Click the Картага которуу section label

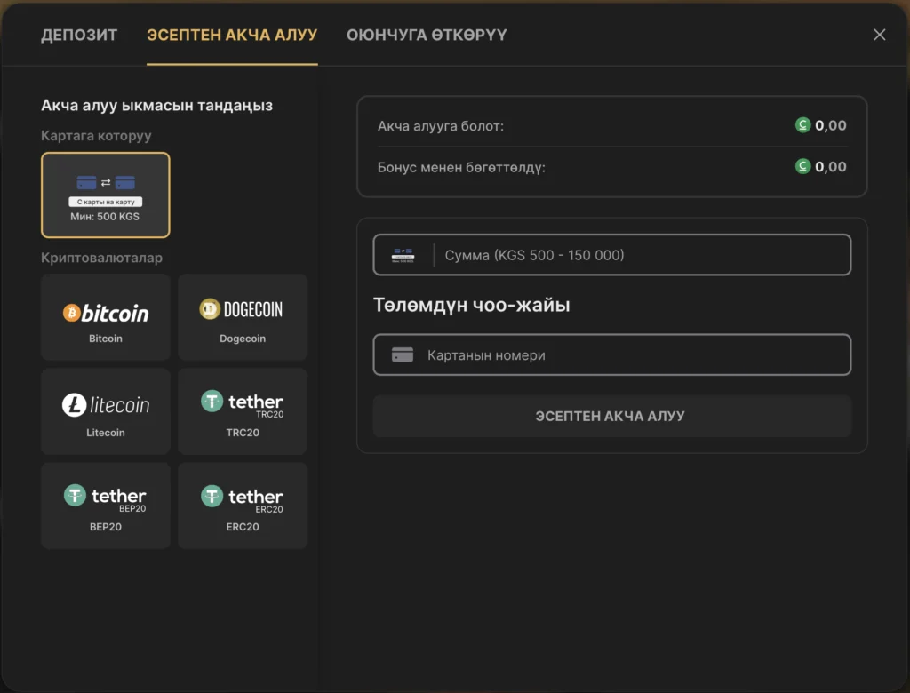(x=96, y=136)
